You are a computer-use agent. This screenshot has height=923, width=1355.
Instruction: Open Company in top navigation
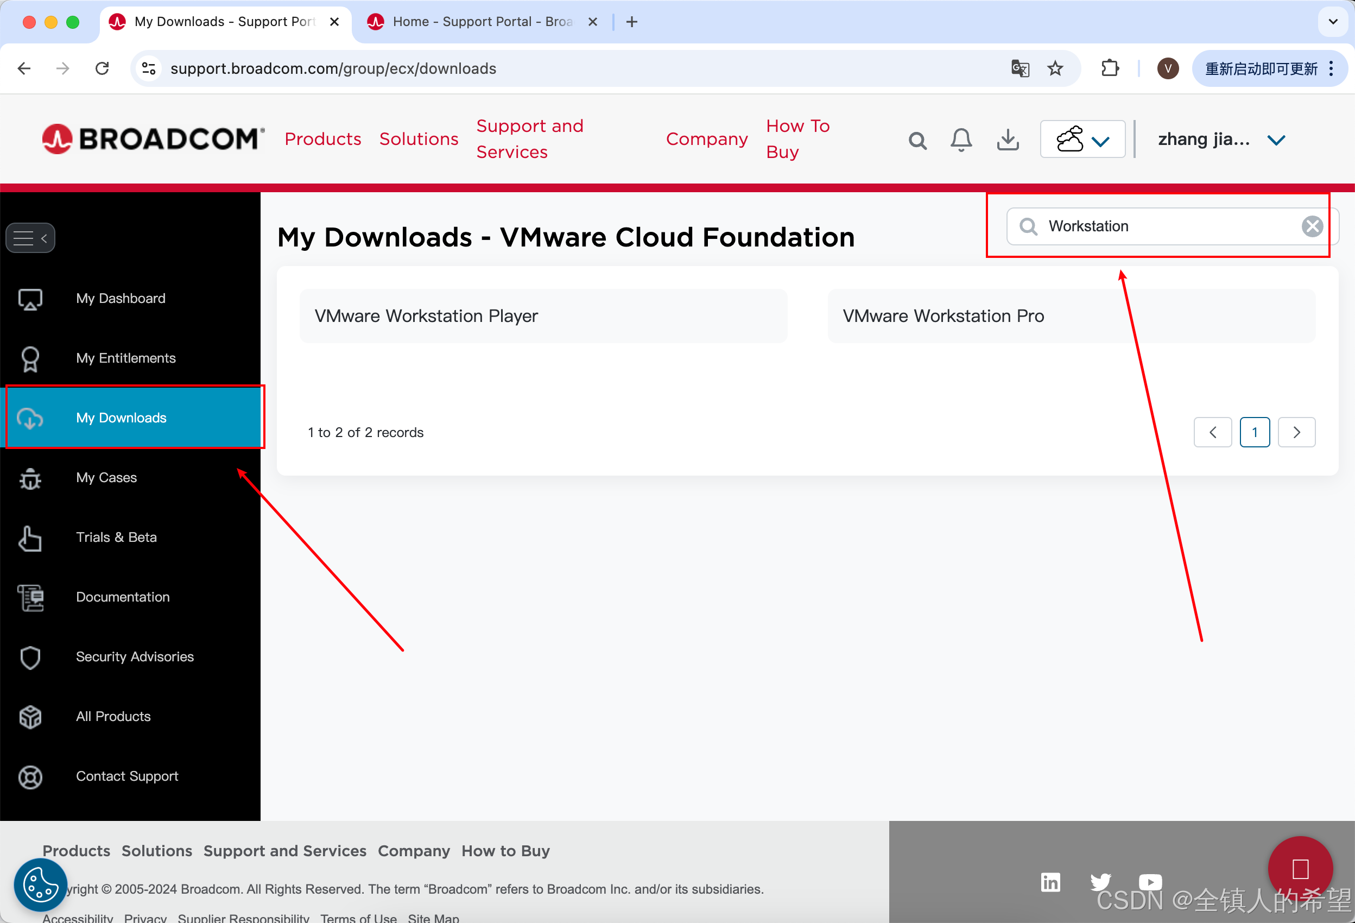coord(707,139)
